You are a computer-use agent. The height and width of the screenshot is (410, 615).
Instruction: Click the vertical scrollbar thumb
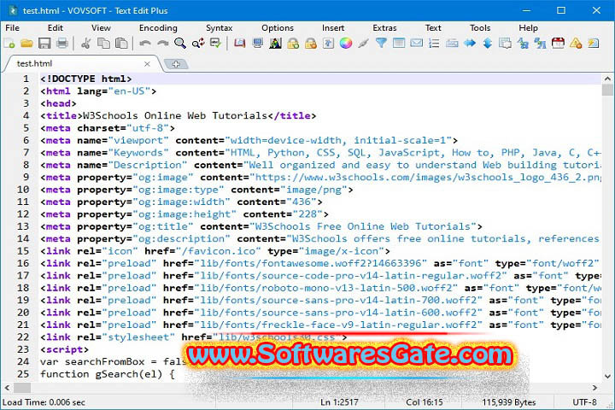tap(607, 90)
